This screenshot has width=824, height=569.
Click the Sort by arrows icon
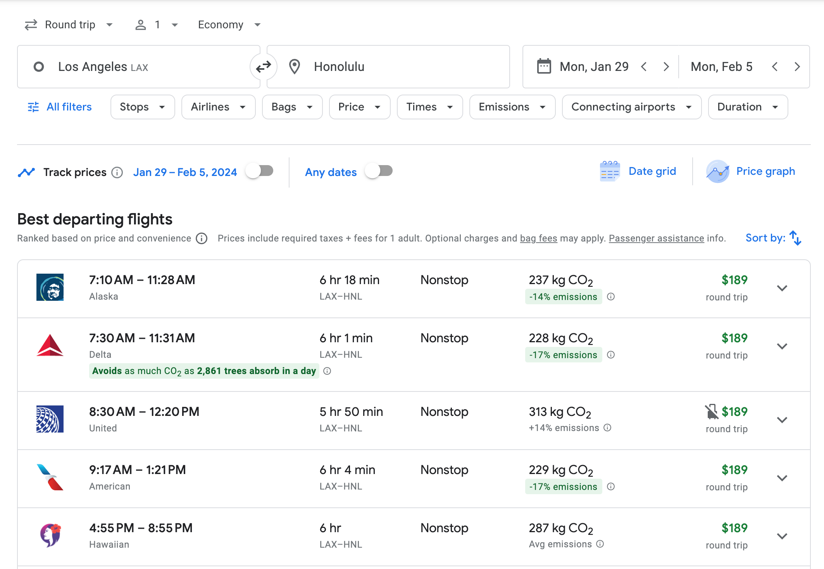pyautogui.click(x=795, y=238)
